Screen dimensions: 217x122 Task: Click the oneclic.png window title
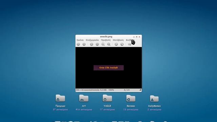click(x=106, y=37)
